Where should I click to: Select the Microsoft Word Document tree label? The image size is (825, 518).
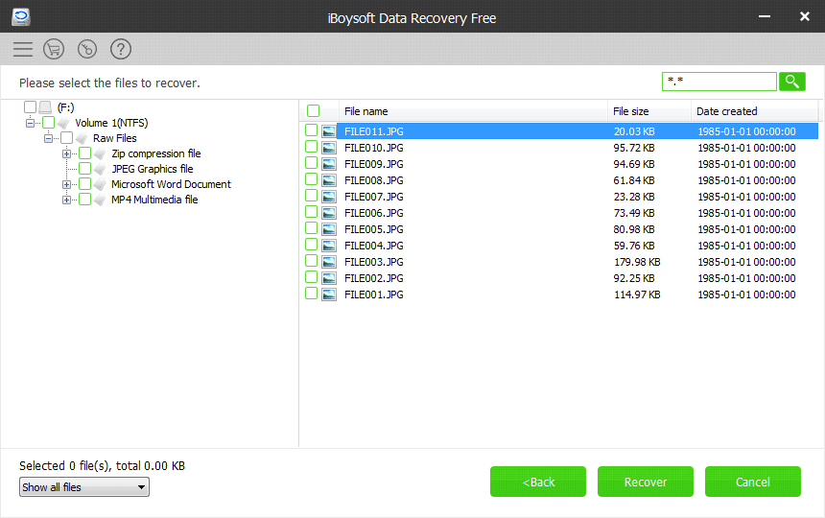click(171, 184)
